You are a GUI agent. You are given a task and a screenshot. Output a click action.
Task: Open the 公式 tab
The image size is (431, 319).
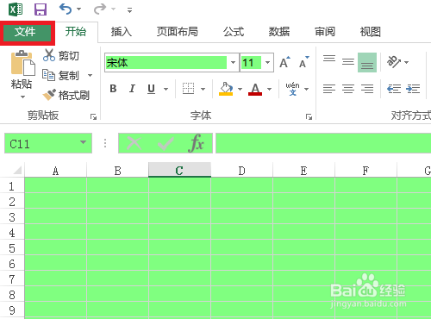pos(234,32)
